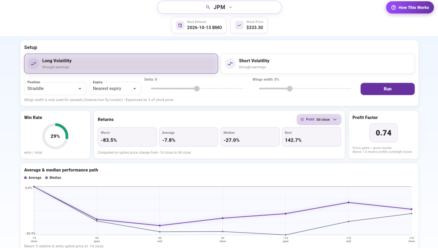
Task: Open the Point 0d close selector
Action: point(319,120)
